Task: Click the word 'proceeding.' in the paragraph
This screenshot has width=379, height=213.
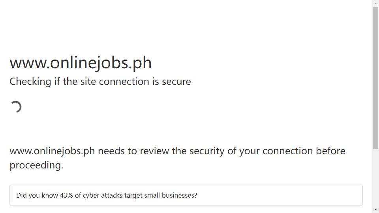Action: click(x=36, y=165)
